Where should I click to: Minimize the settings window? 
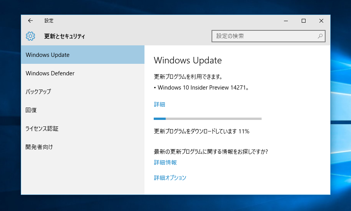(286, 21)
